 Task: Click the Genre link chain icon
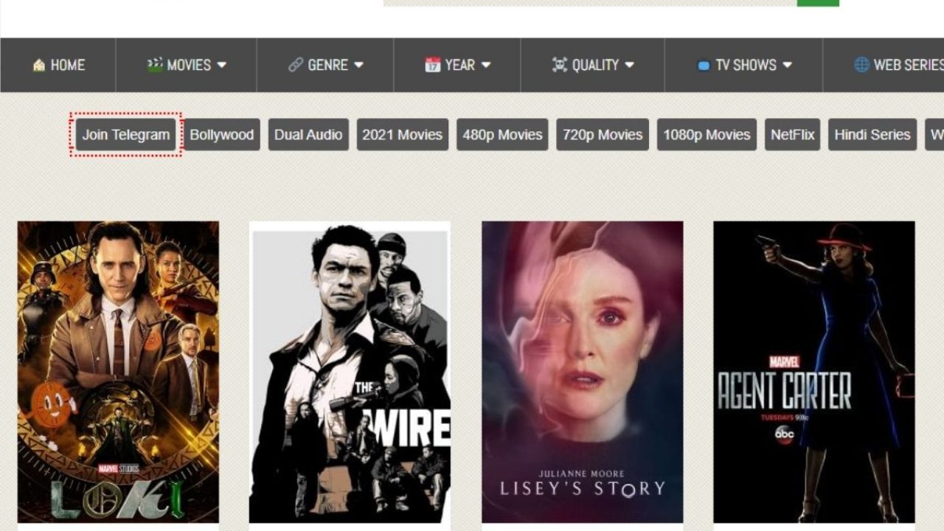(296, 65)
